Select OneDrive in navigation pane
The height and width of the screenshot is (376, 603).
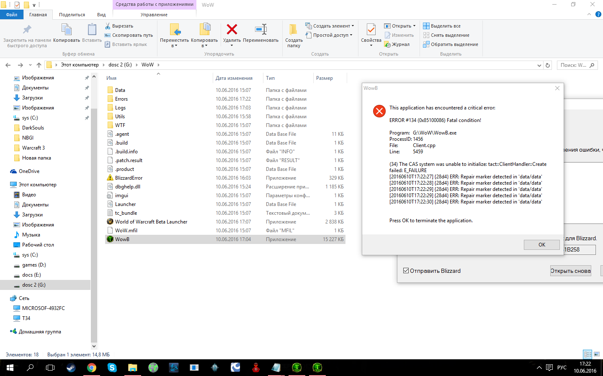[x=29, y=171]
